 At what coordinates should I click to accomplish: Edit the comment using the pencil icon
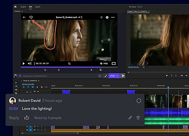[130, 118]
